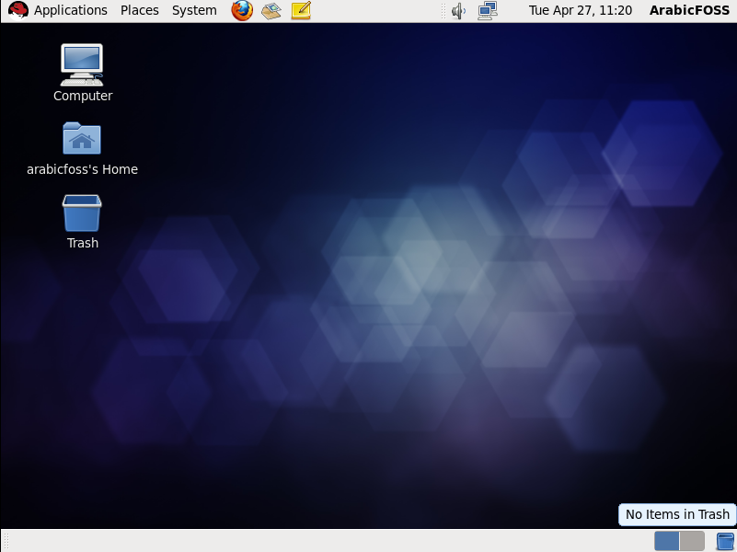Open the Places menu
Image resolution: width=737 pixels, height=552 pixels.
tap(139, 10)
